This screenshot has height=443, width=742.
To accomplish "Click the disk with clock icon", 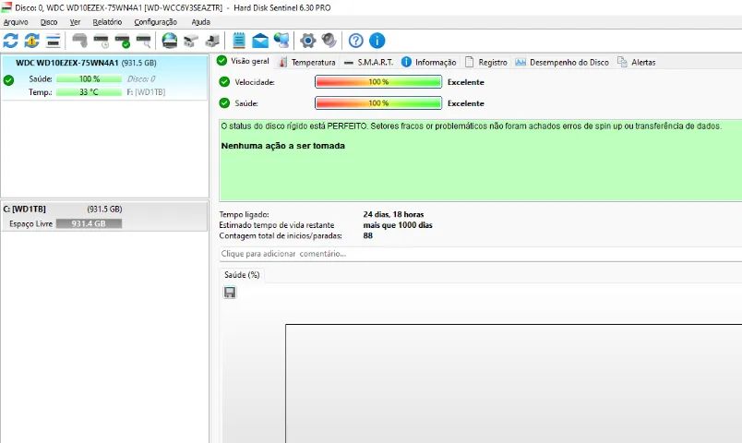I will 102,42.
